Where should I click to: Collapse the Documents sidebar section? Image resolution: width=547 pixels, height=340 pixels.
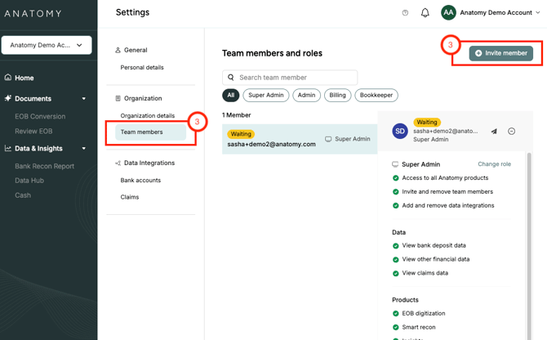coord(83,99)
